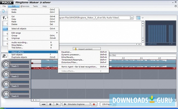Click the peakmeter display

pyautogui.click(x=160, y=33)
